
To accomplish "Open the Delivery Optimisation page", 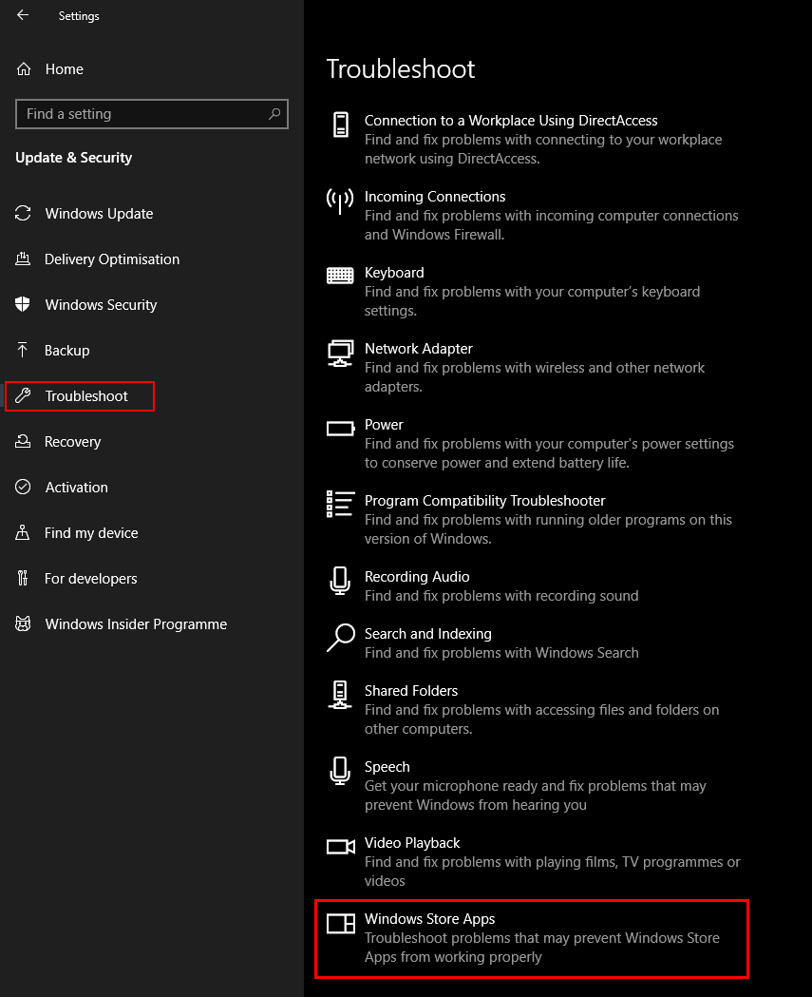I will 112,259.
